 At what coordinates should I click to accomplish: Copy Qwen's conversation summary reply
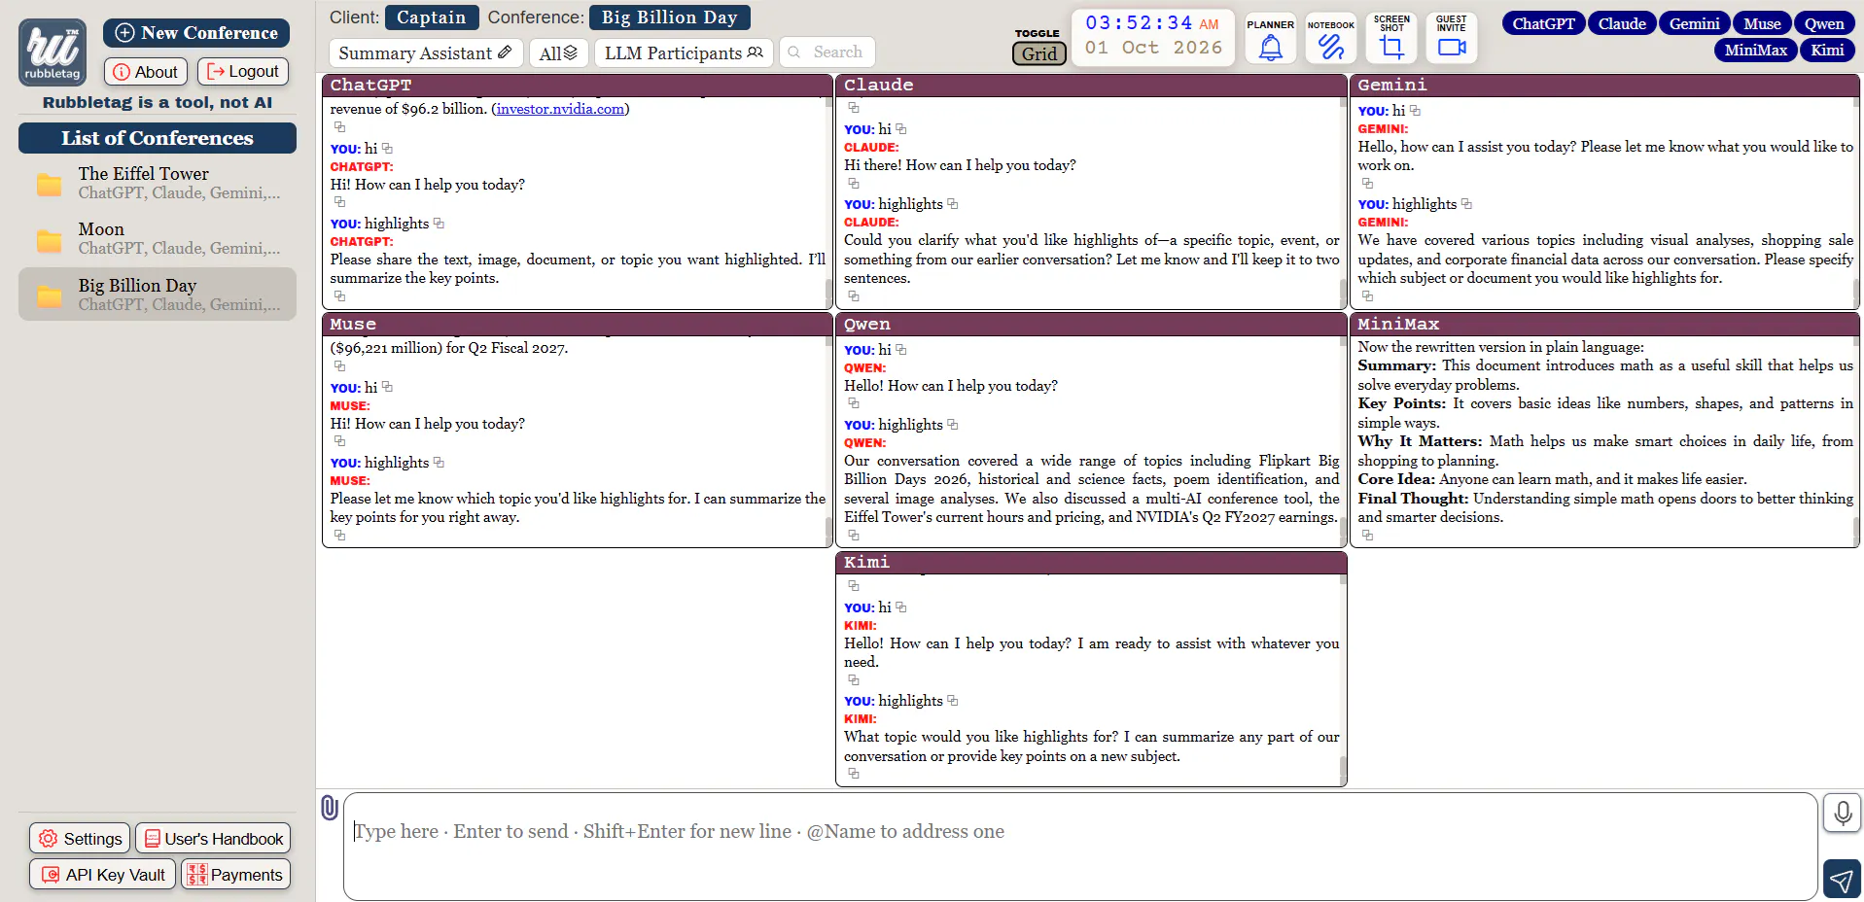point(854,535)
